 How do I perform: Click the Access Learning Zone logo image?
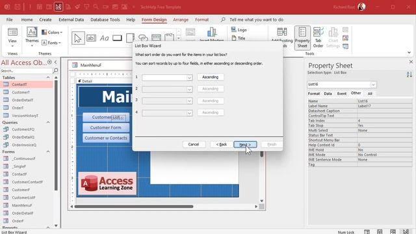click(107, 183)
